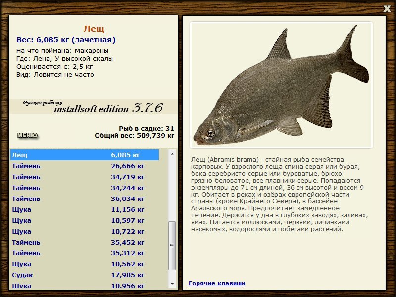Click the scroll down arrow in fish list
396x297 pixels.
tap(172, 284)
